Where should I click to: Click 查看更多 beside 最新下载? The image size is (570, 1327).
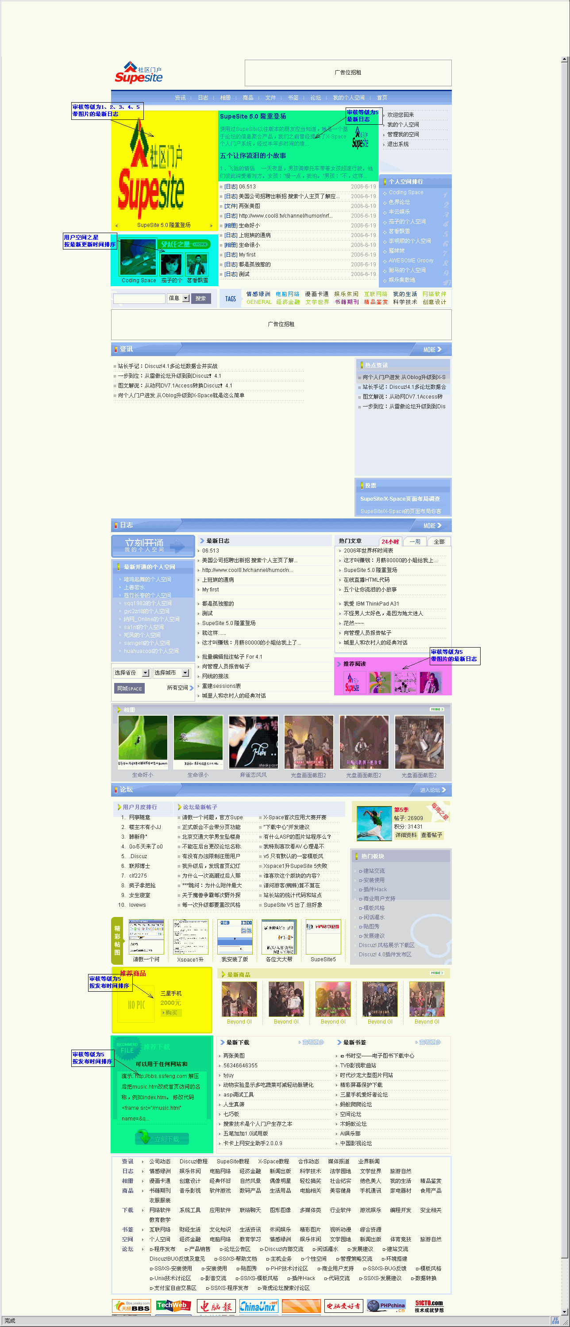tap(311, 1042)
